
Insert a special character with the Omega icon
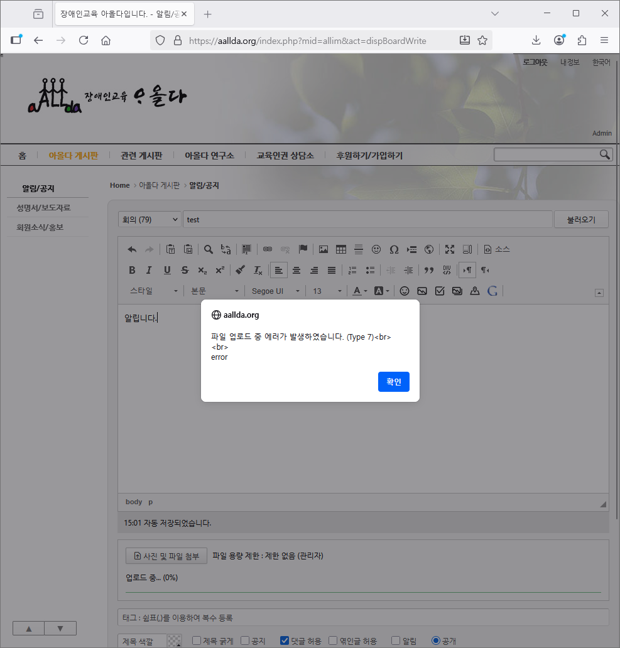point(394,249)
